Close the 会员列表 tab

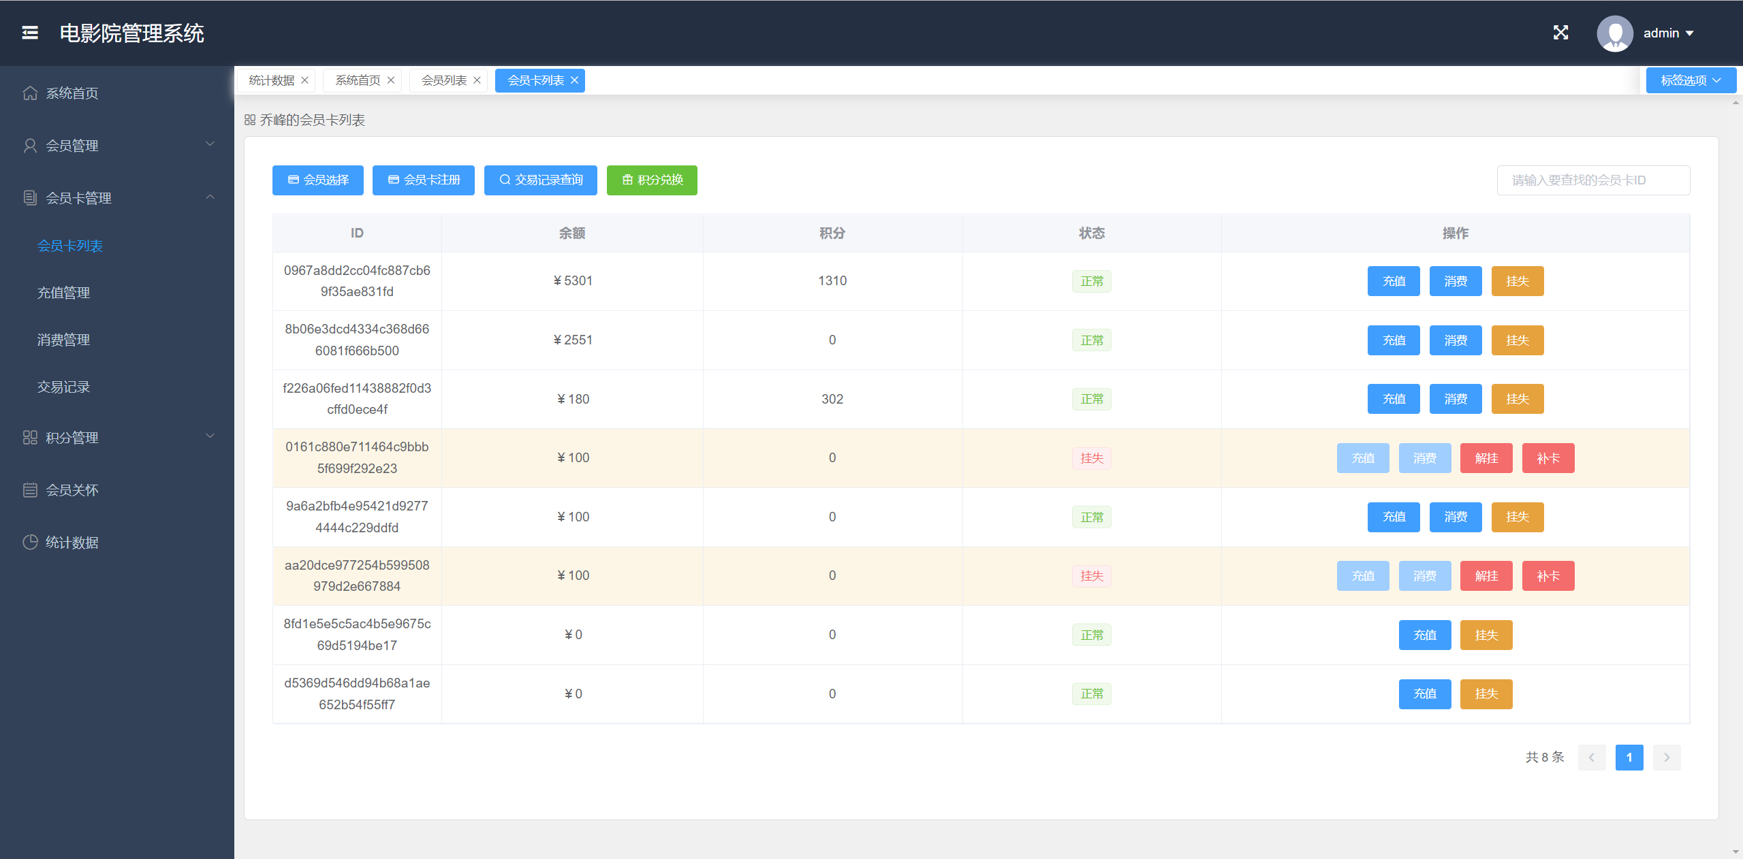477,80
